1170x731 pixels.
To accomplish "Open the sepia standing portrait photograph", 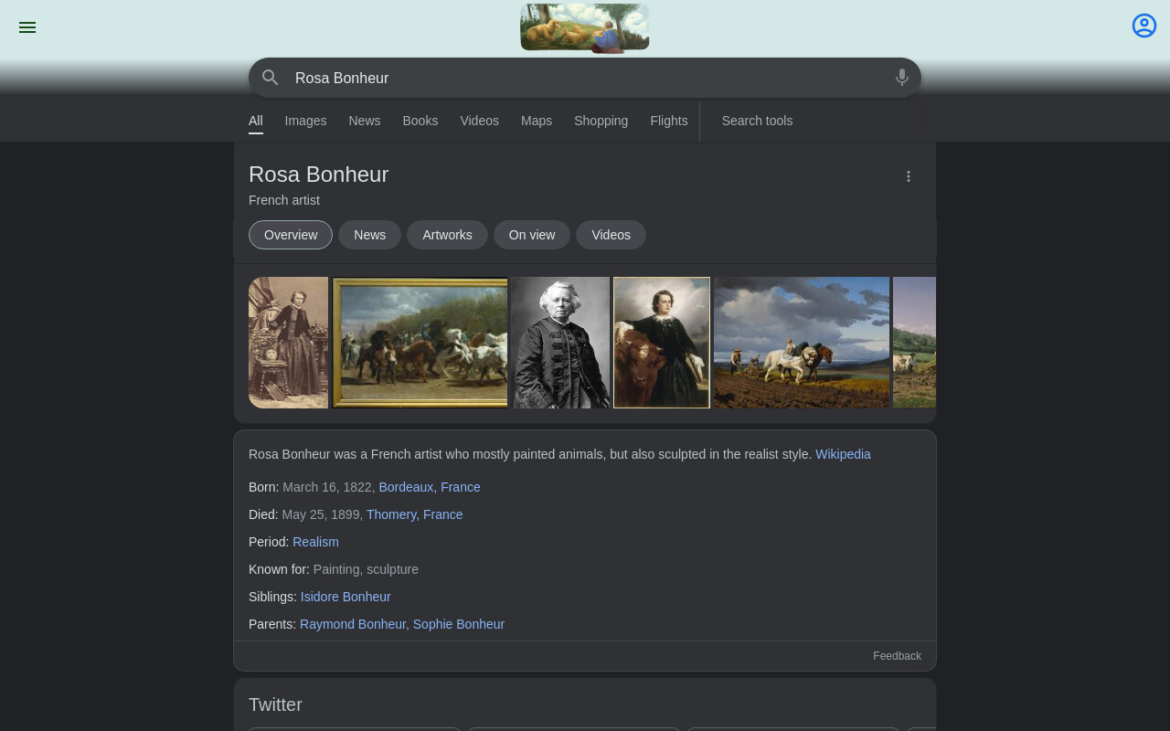I will (288, 343).
